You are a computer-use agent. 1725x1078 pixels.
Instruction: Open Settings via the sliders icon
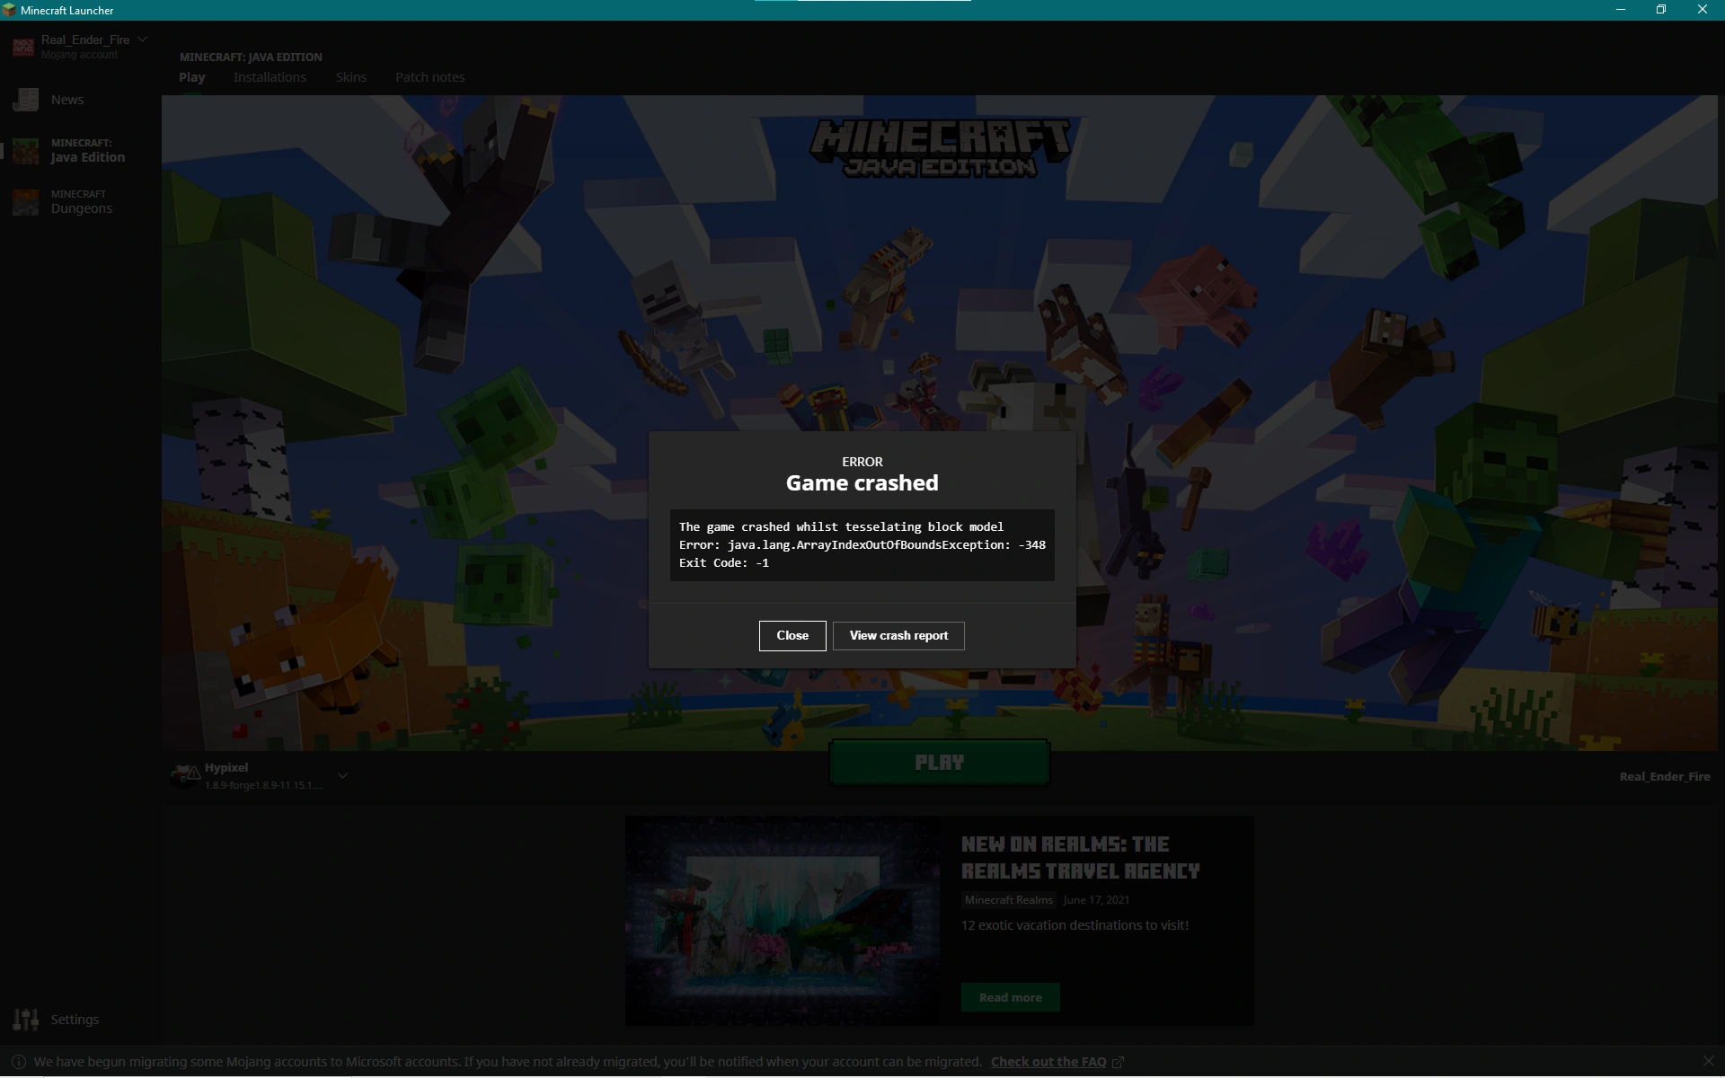coord(26,1020)
